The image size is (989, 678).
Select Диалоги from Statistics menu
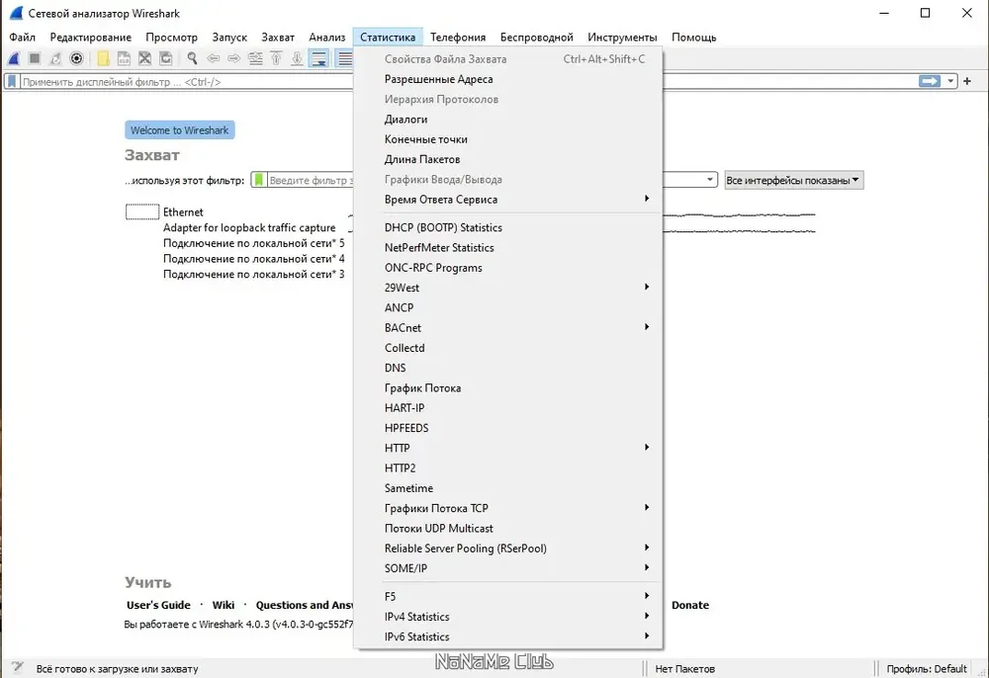[x=508, y=119]
